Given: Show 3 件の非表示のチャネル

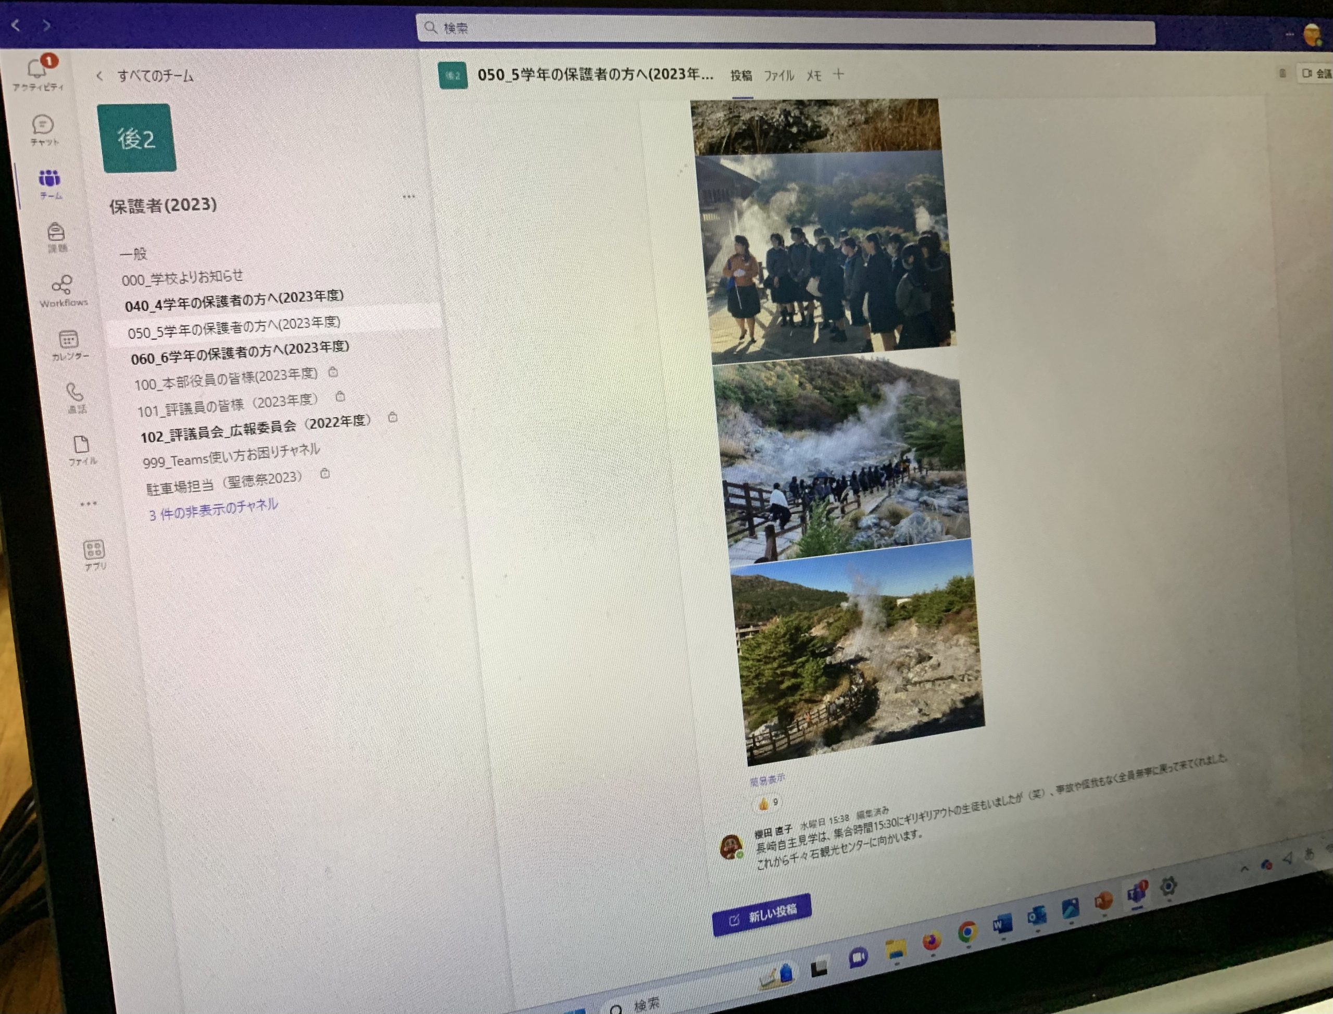Looking at the screenshot, I should point(213,509).
